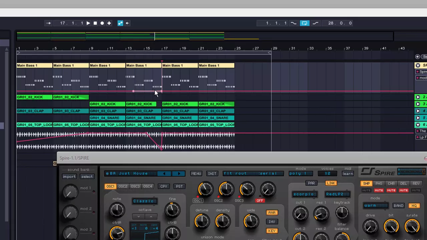Click the midi learn button
The image size is (427, 240).
point(348,174)
